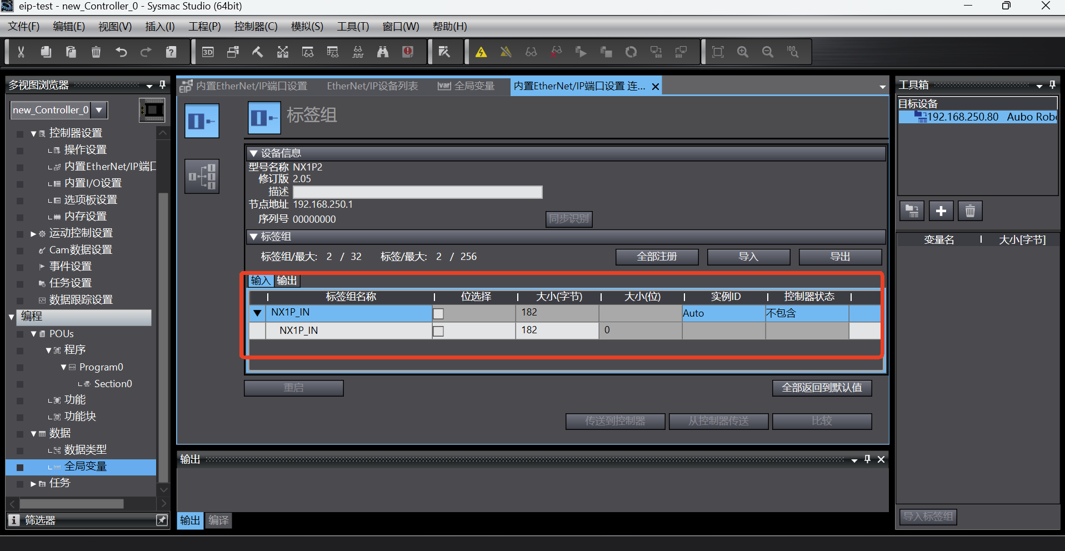Collapse the NX1P_IN tag set row arrow

tap(258, 313)
